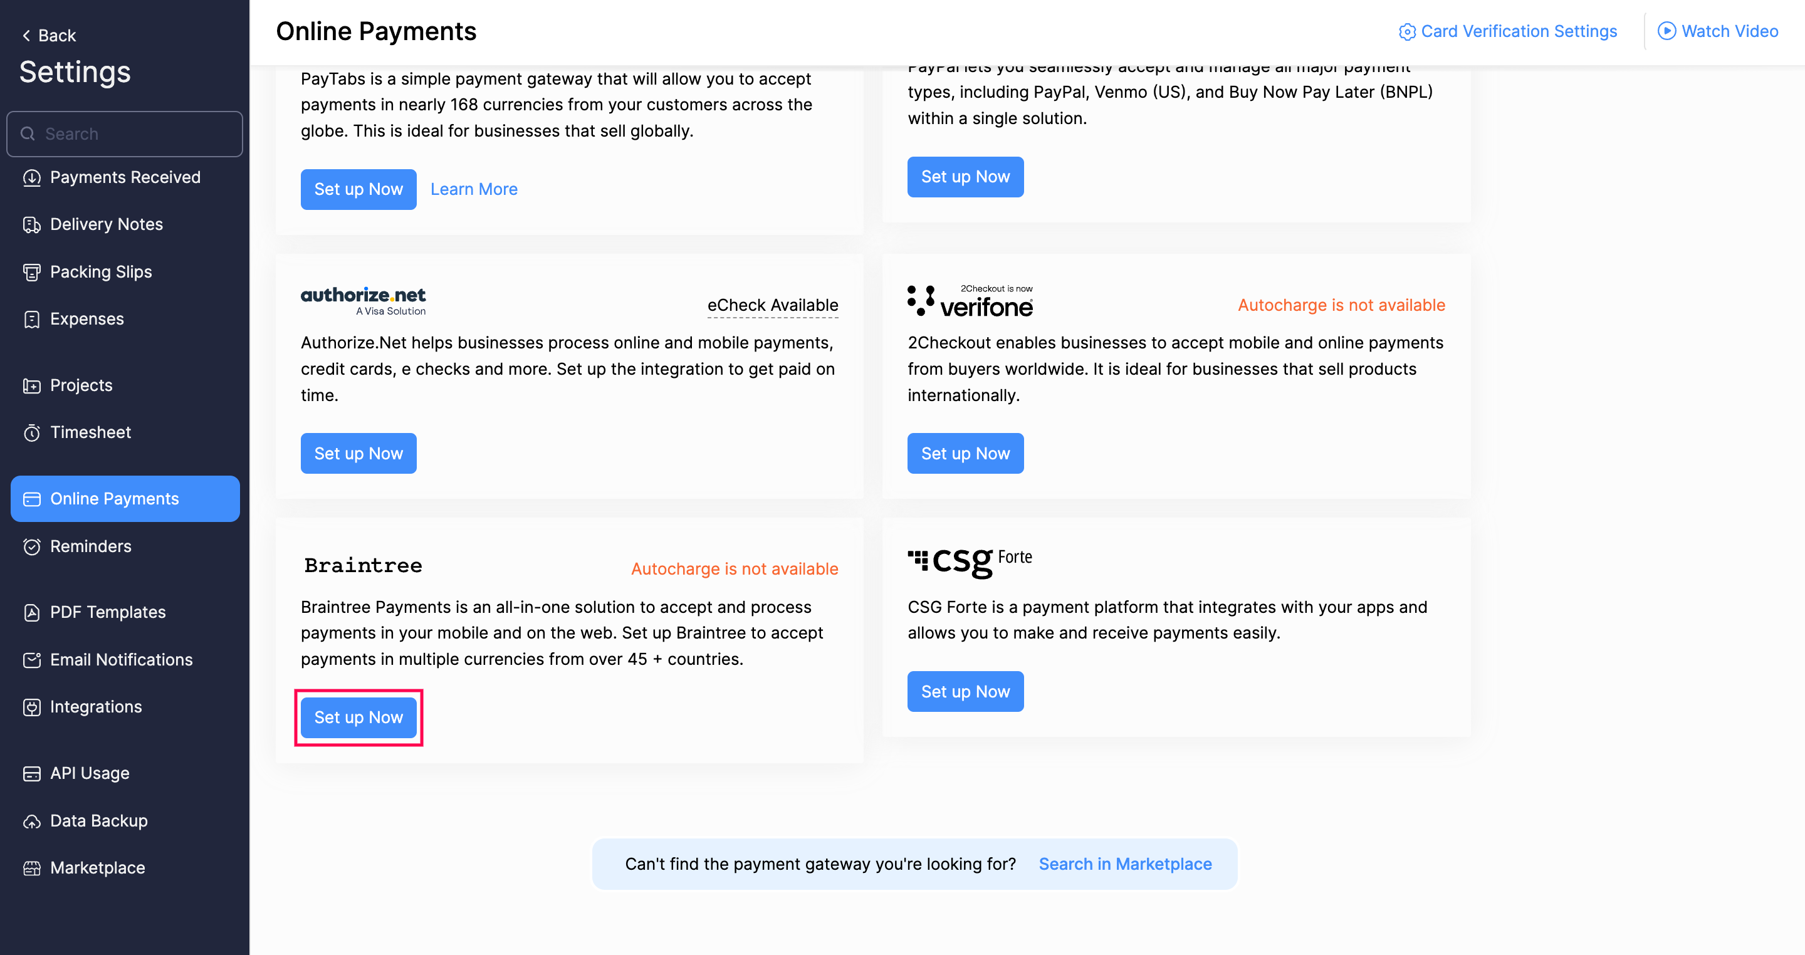Click the Packing Slips icon
1805x955 pixels.
pyautogui.click(x=31, y=272)
